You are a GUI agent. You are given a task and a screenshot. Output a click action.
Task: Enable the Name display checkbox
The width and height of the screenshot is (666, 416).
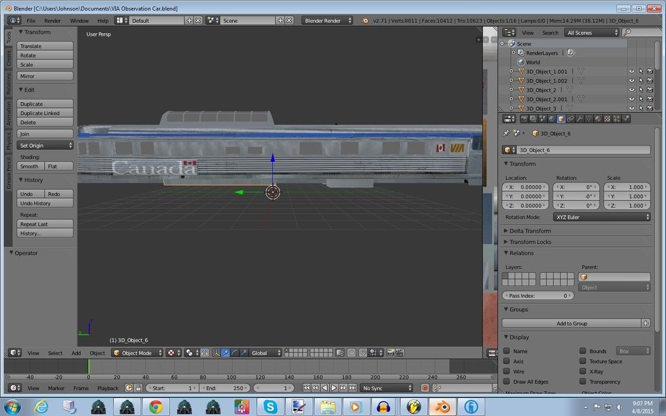(507, 351)
